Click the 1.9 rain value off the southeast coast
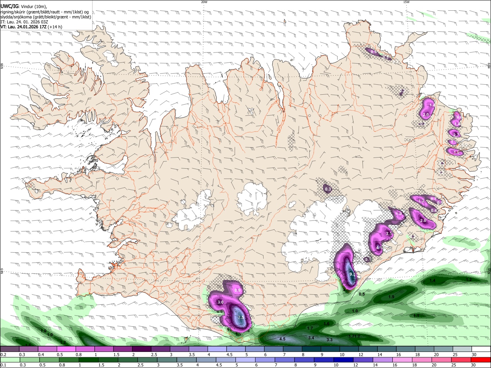The image size is (491, 368). point(391,297)
